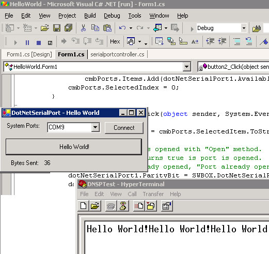Image resolution: width=269 pixels, height=254 pixels.
Task: Expand the Breakpoints window dropdown arrow
Action: point(139,41)
